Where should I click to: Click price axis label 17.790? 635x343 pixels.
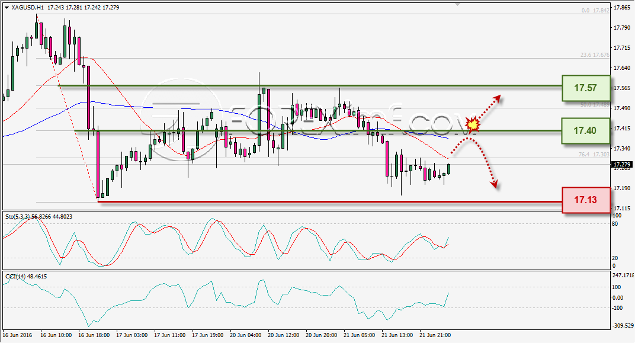622,28
